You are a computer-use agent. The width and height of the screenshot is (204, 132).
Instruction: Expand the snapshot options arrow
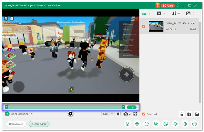[130, 114]
